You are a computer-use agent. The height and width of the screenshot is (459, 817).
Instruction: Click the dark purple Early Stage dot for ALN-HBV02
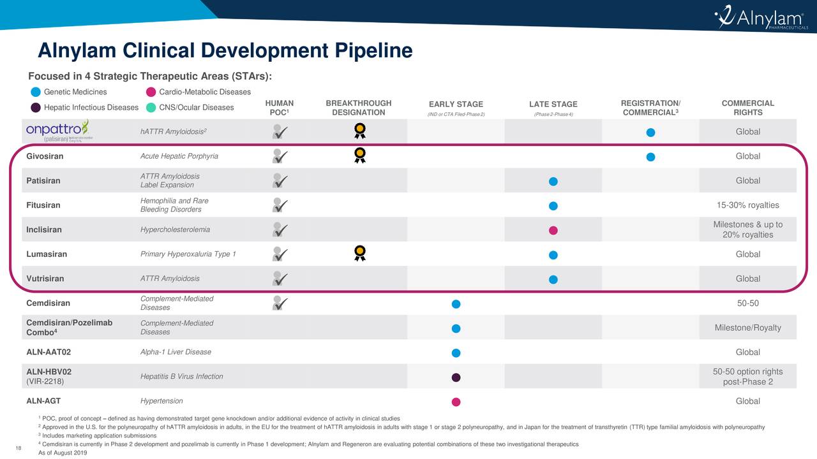(x=456, y=377)
